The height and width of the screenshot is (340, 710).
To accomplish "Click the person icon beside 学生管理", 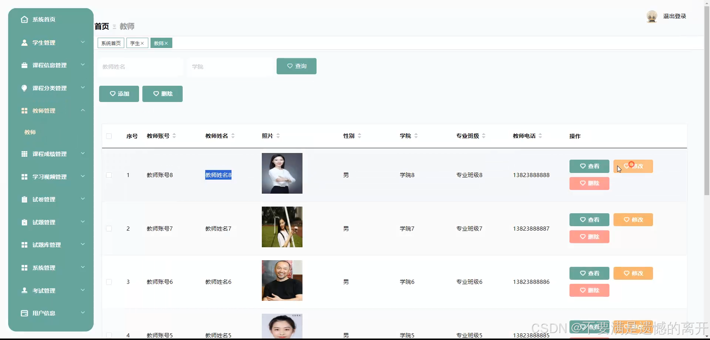I will tap(24, 43).
